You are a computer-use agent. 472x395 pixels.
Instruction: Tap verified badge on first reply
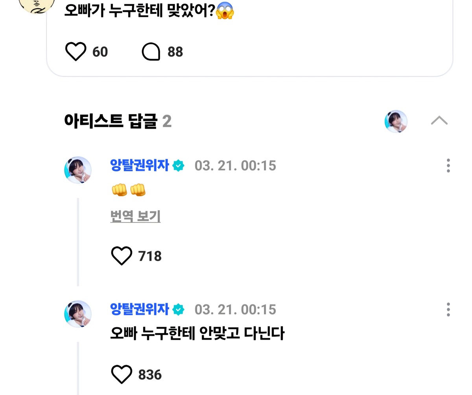(x=178, y=166)
